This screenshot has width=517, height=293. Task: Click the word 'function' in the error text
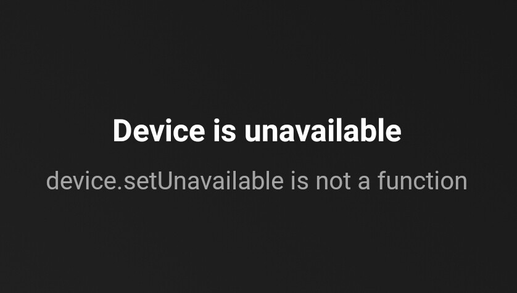pyautogui.click(x=423, y=180)
